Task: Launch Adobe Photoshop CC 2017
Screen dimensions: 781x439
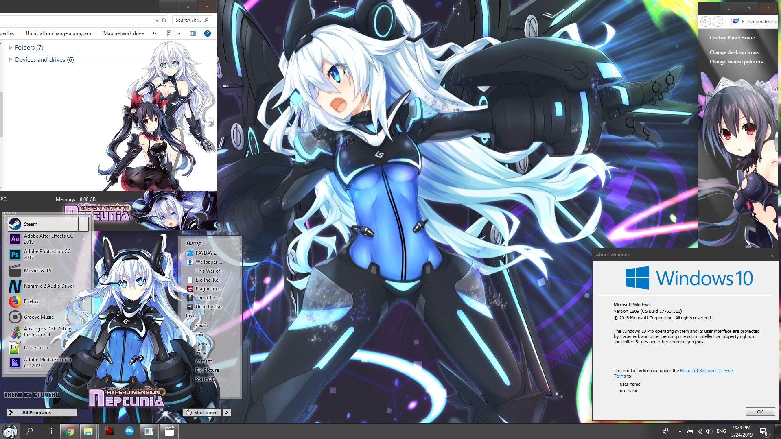Action: (48, 254)
